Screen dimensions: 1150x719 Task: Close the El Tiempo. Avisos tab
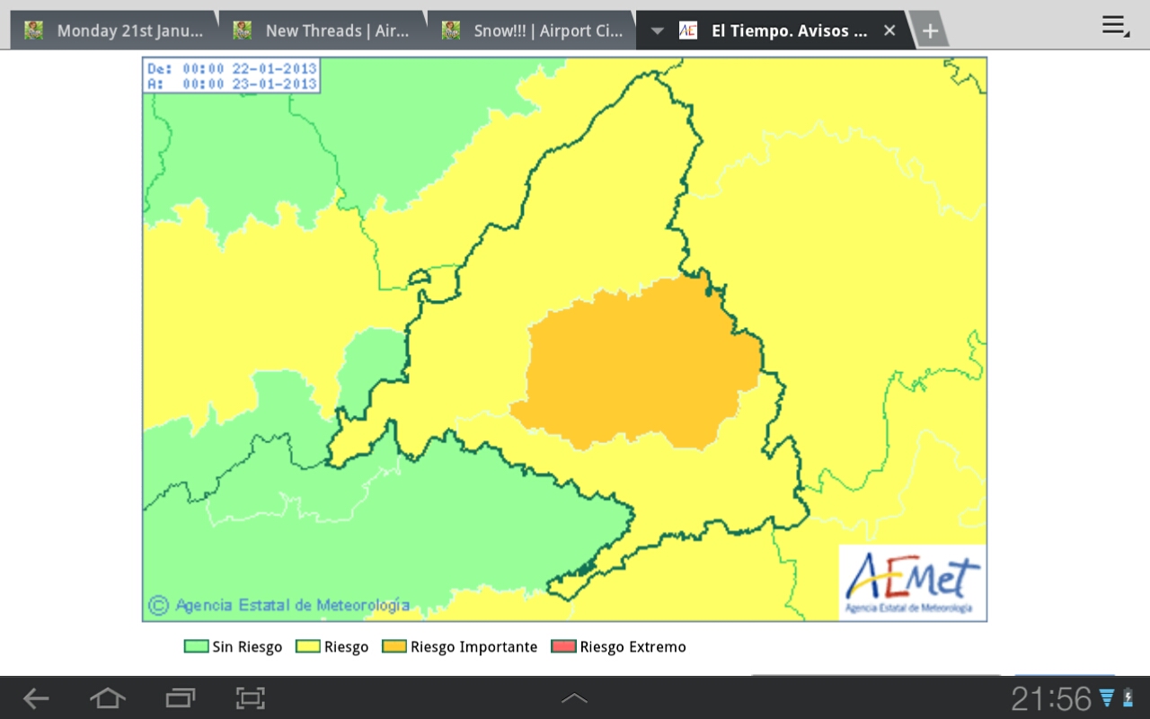click(889, 31)
